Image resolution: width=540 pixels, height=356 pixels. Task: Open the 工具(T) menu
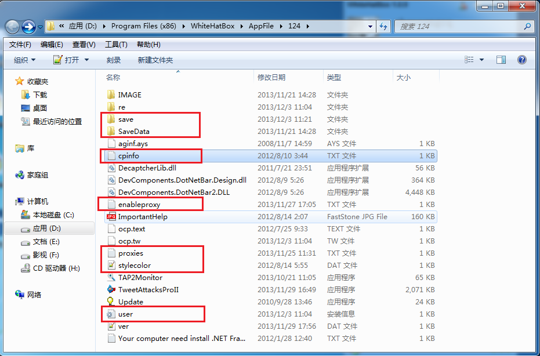tap(116, 45)
